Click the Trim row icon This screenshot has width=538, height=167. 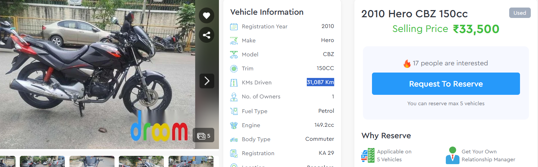click(234, 69)
